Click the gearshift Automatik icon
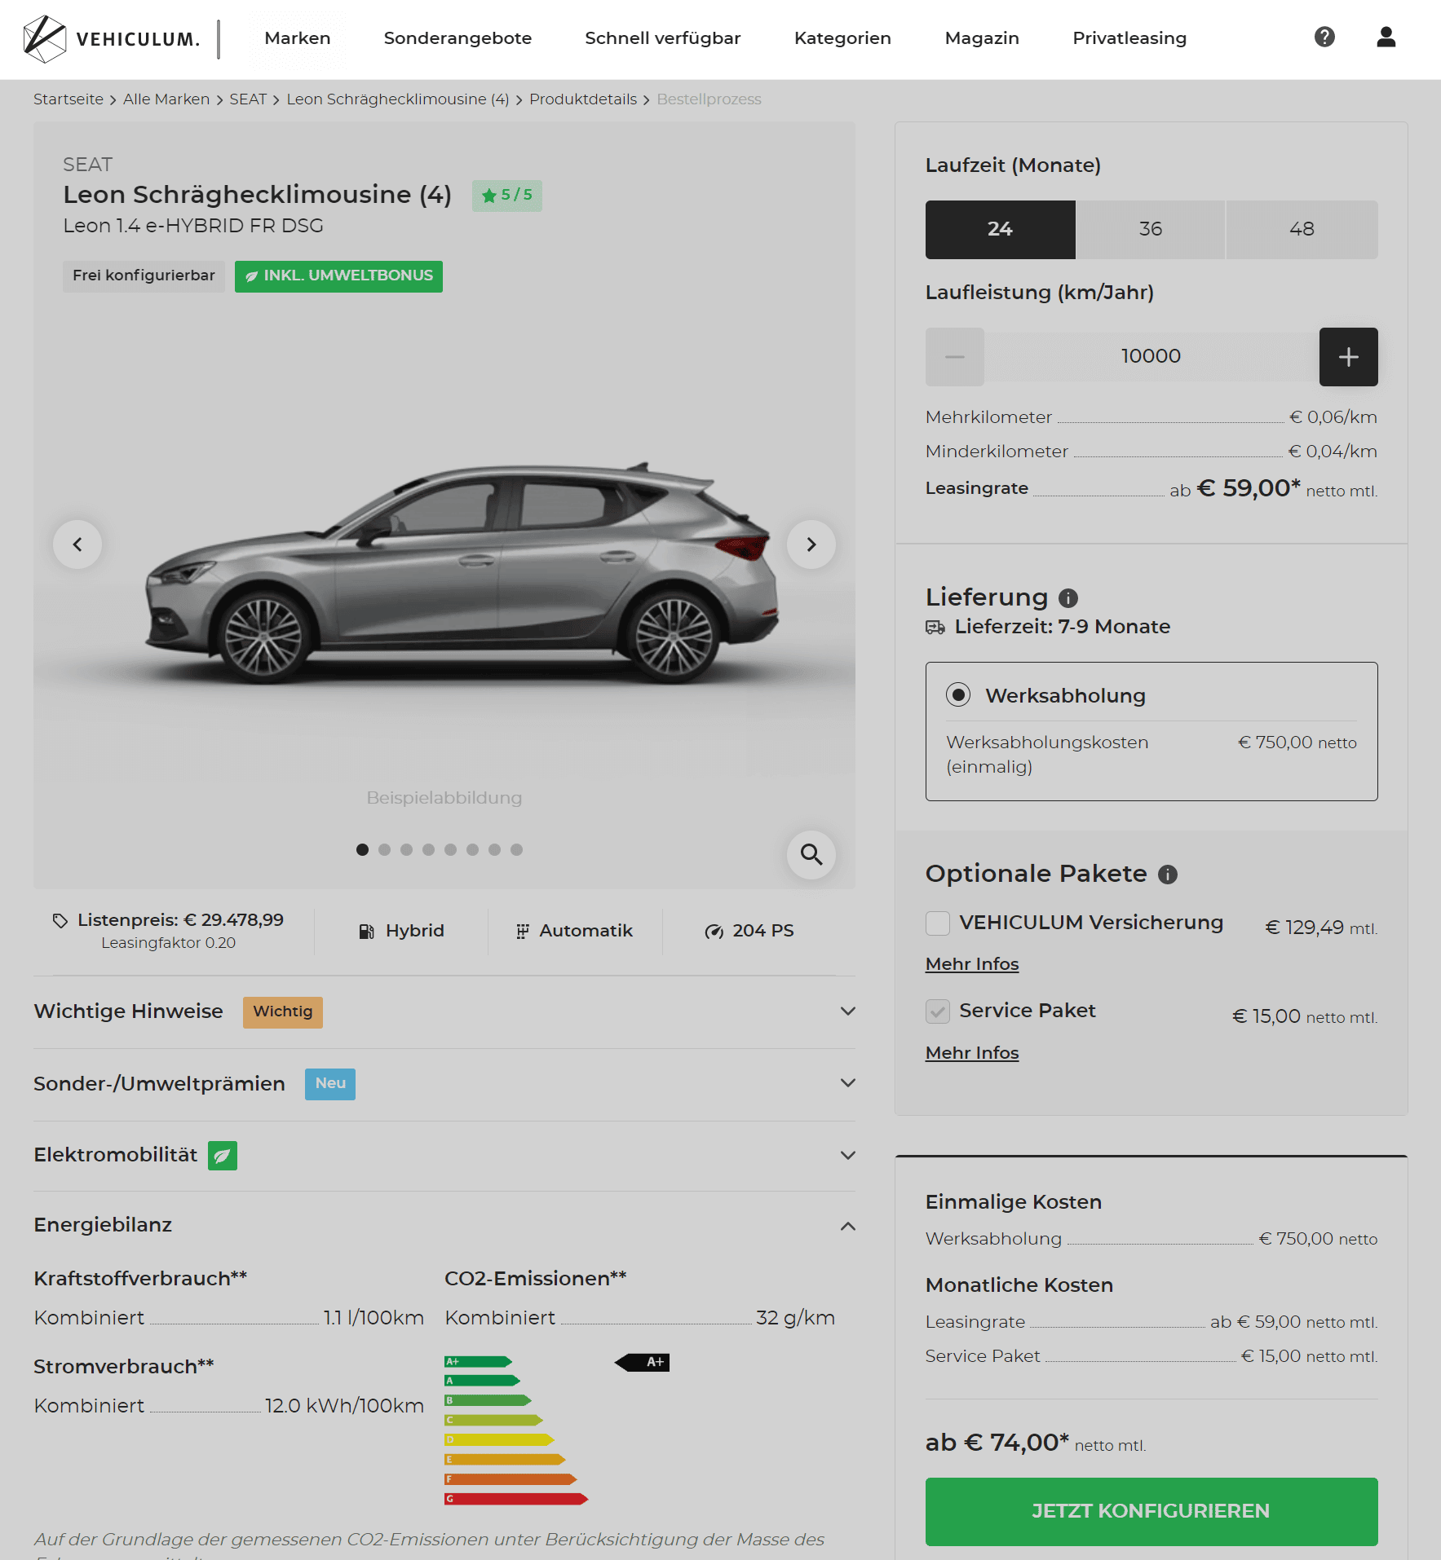The image size is (1441, 1560). (523, 931)
